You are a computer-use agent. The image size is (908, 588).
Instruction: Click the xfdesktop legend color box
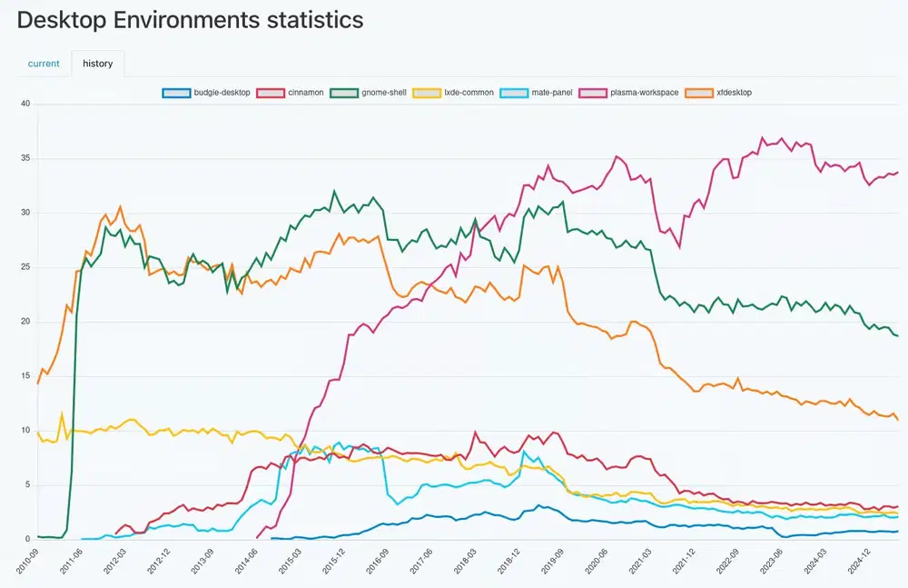point(698,93)
